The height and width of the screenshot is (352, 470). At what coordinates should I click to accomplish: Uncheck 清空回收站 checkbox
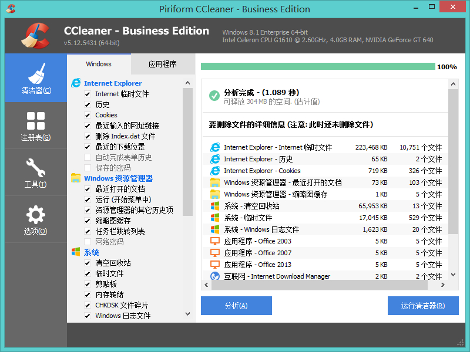[88, 263]
